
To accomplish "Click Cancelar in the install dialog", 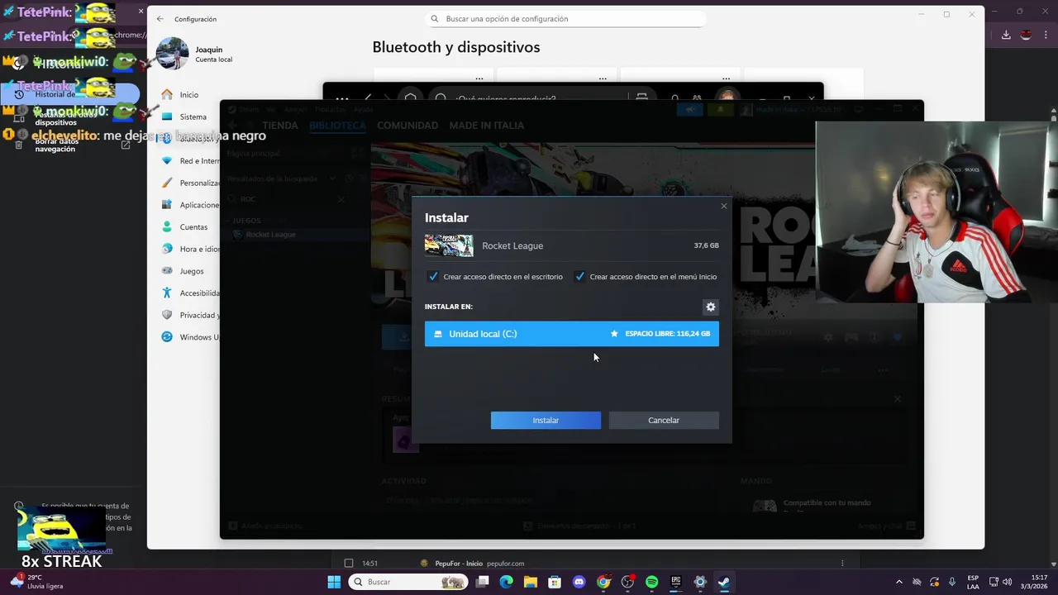I will 664,420.
